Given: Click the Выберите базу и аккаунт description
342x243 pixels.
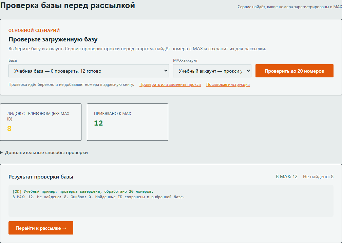Looking at the screenshot, I should pos(137,49).
